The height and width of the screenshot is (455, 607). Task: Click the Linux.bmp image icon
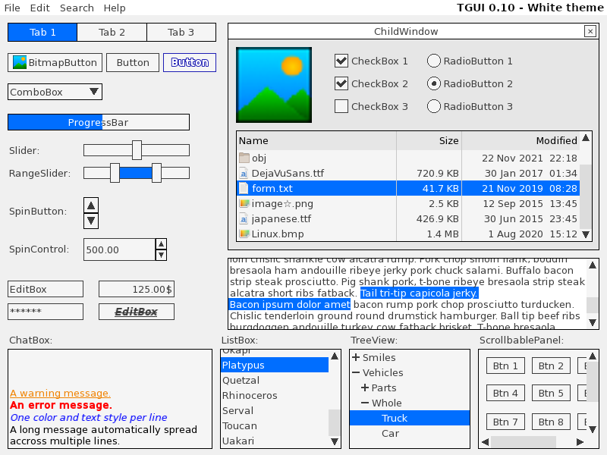pyautogui.click(x=243, y=234)
